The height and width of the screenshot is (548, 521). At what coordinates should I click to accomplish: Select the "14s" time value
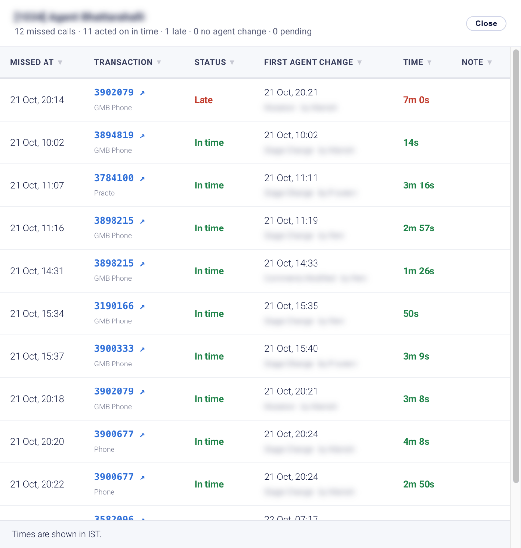pyautogui.click(x=410, y=142)
